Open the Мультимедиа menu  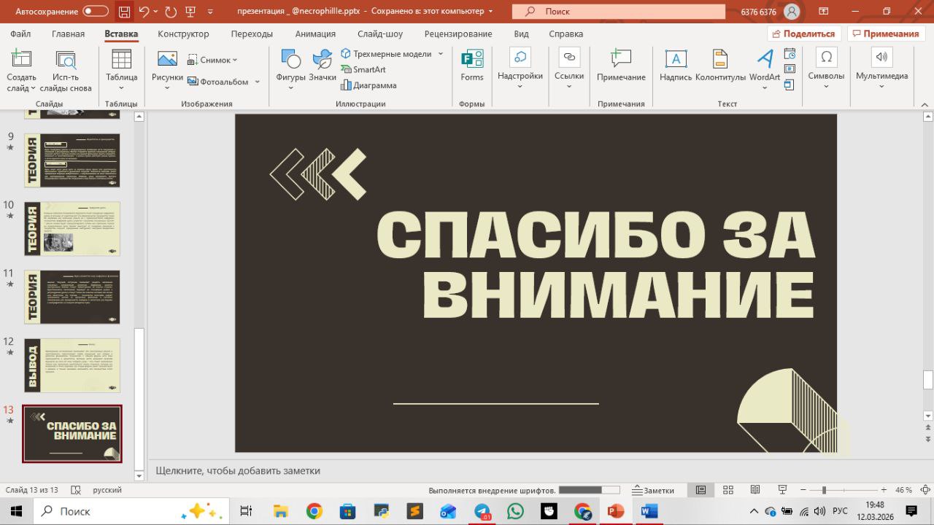click(x=881, y=69)
